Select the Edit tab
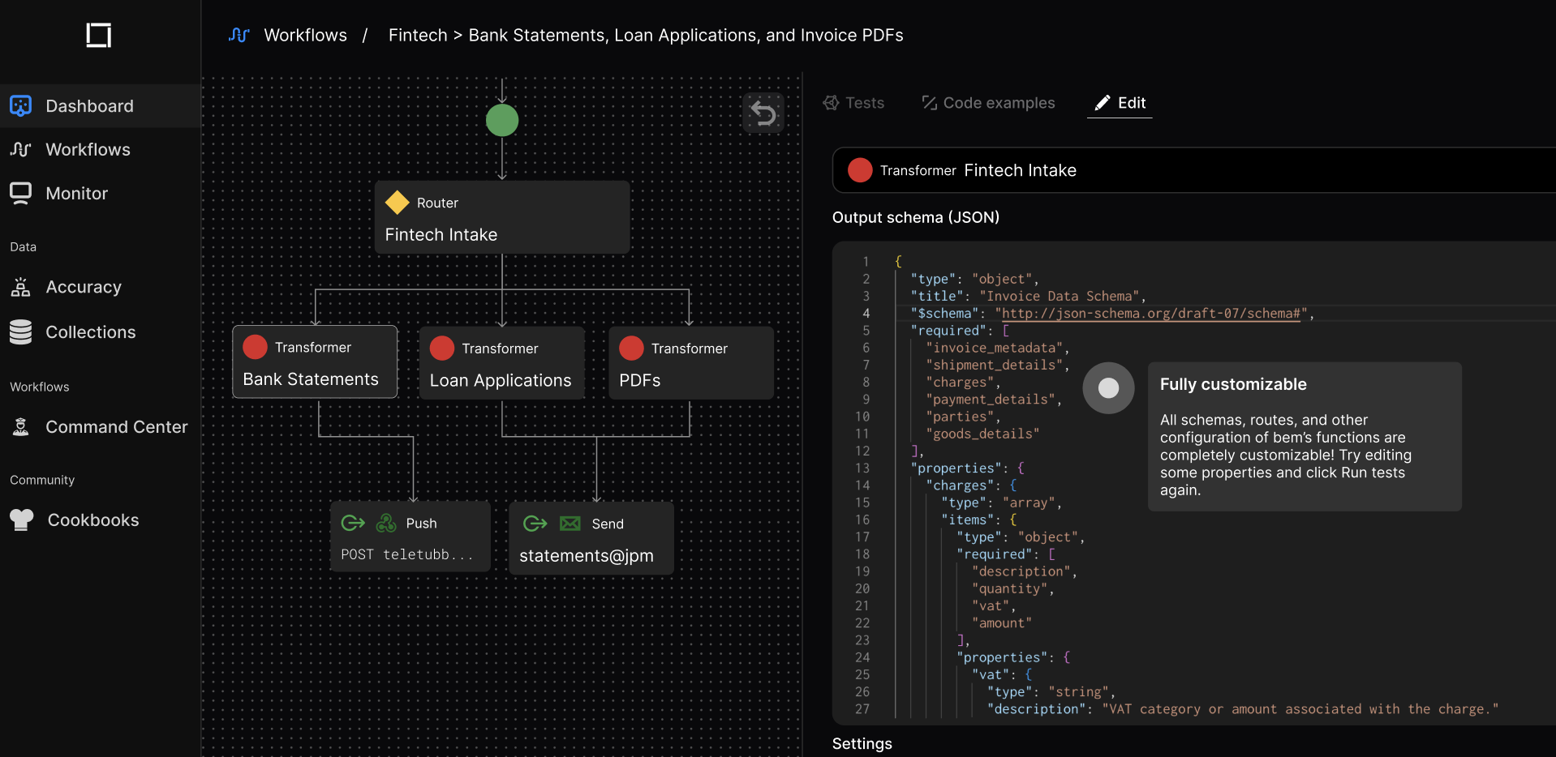Screen dimensions: 1556x757 [1120, 103]
